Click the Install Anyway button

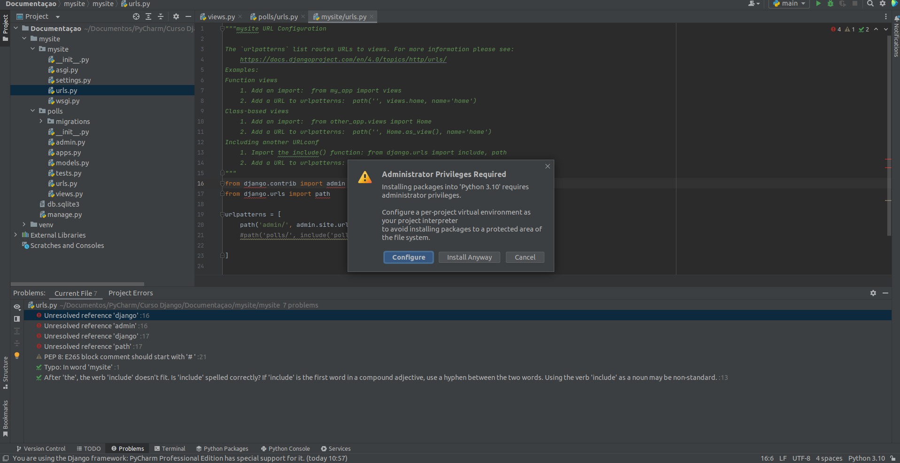[x=469, y=257]
